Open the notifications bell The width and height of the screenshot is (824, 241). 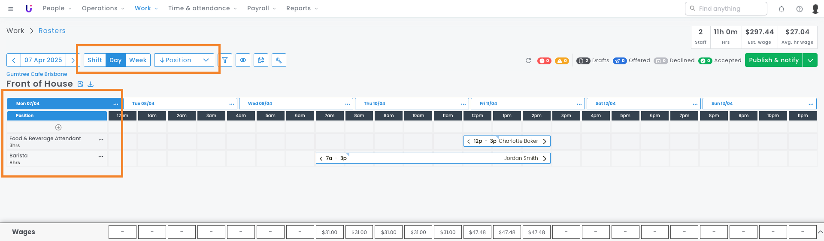[782, 9]
